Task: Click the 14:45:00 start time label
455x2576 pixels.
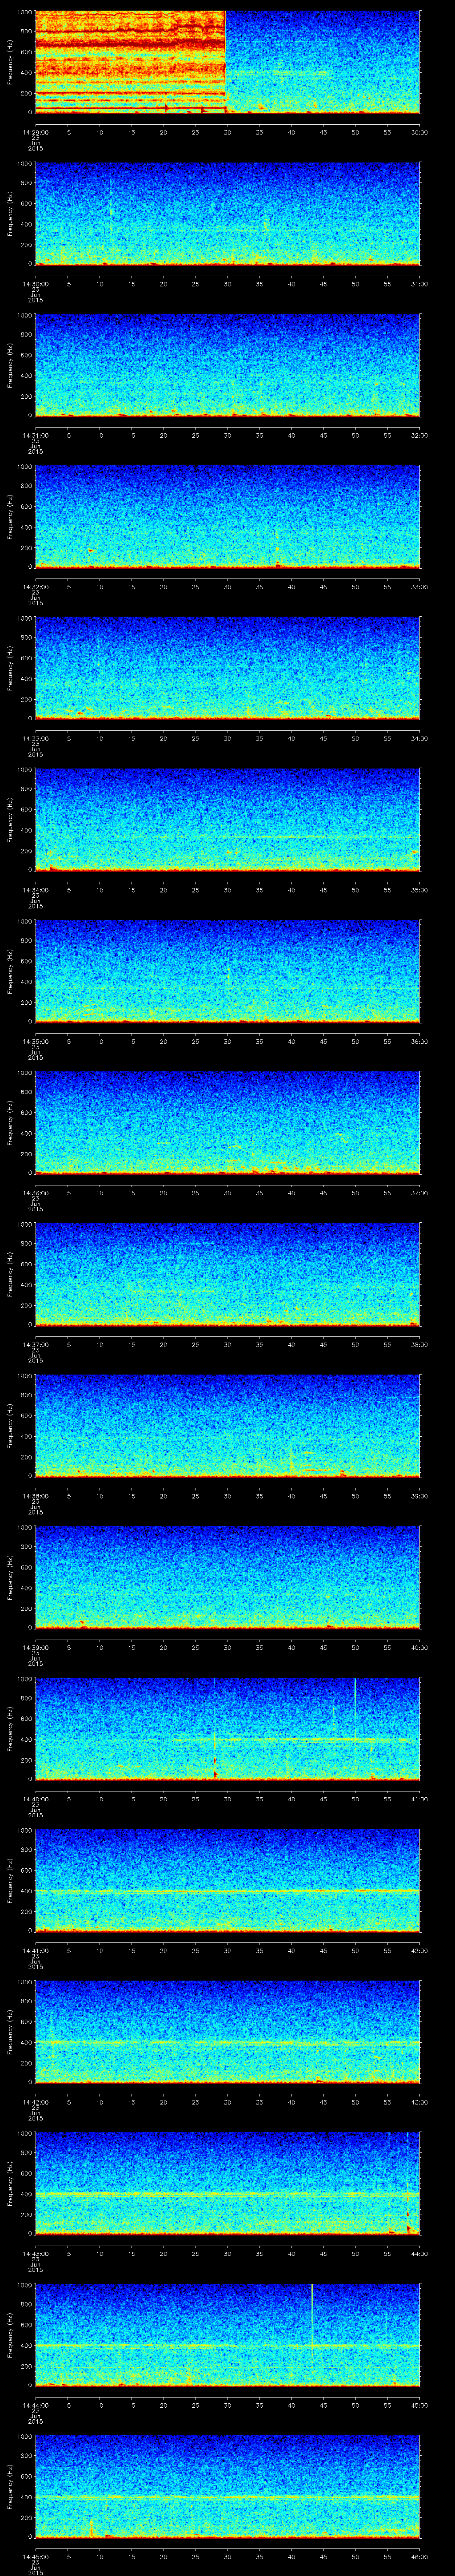Action: pos(35,2556)
